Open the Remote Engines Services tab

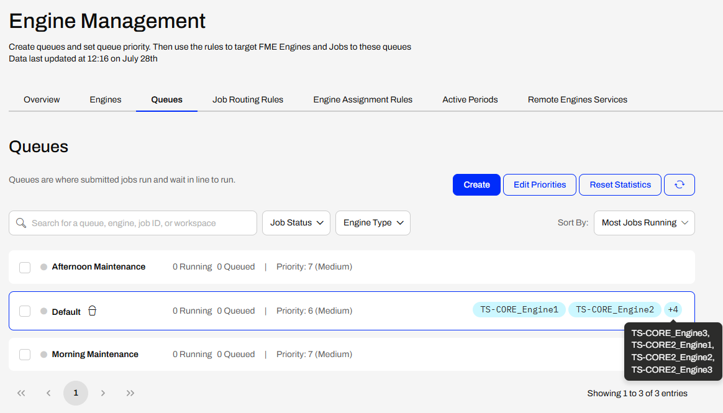577,99
